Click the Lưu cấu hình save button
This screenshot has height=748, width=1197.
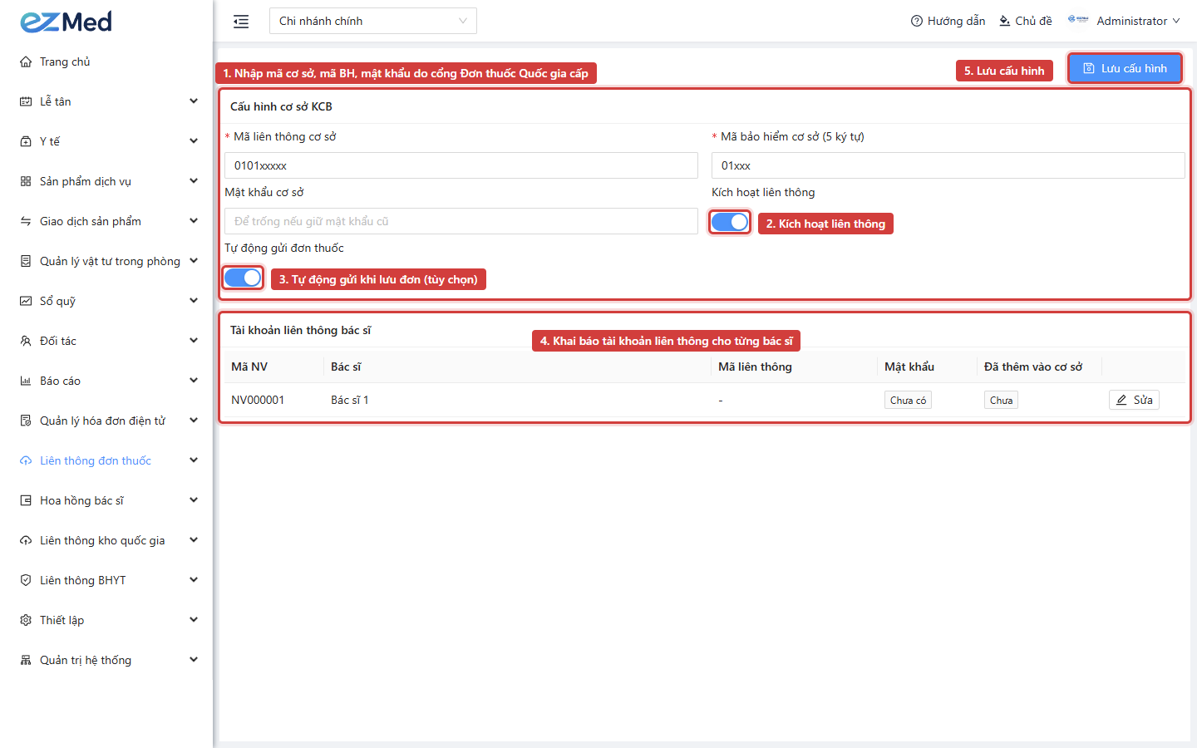(1125, 68)
